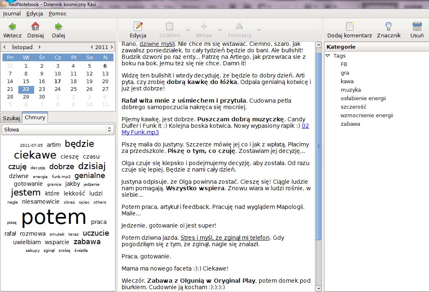The width and height of the screenshot is (429, 292).
Task: Click the Znacznik lightbulb icon
Action: pos(388,27)
